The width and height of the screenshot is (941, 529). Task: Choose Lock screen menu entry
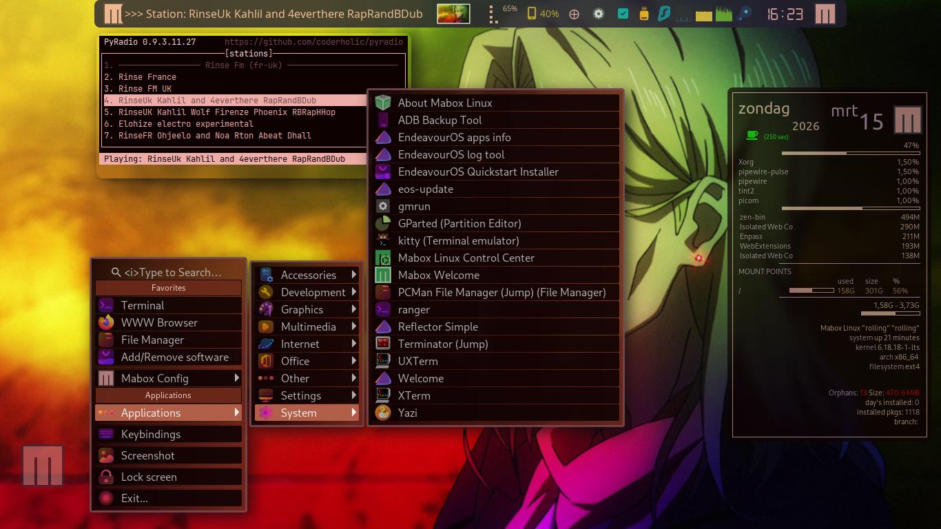(149, 477)
